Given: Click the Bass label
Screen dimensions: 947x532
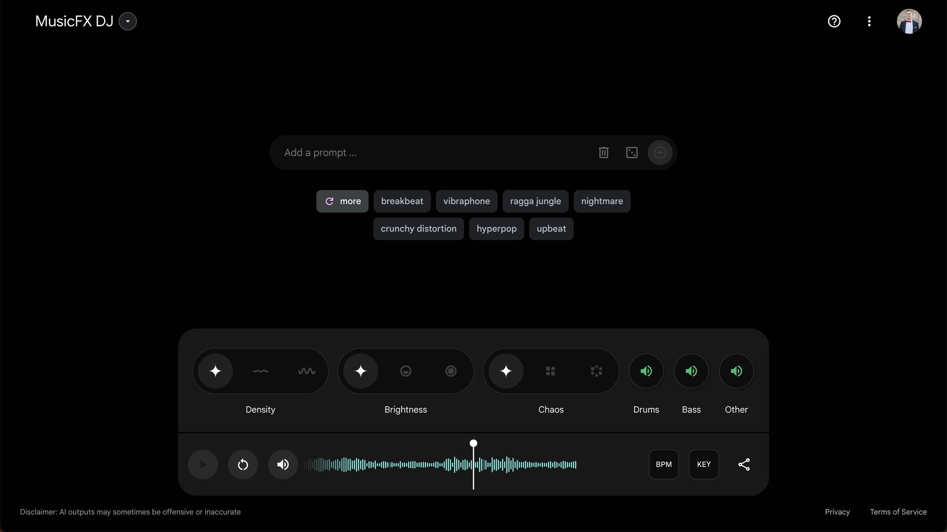Looking at the screenshot, I should tap(691, 409).
